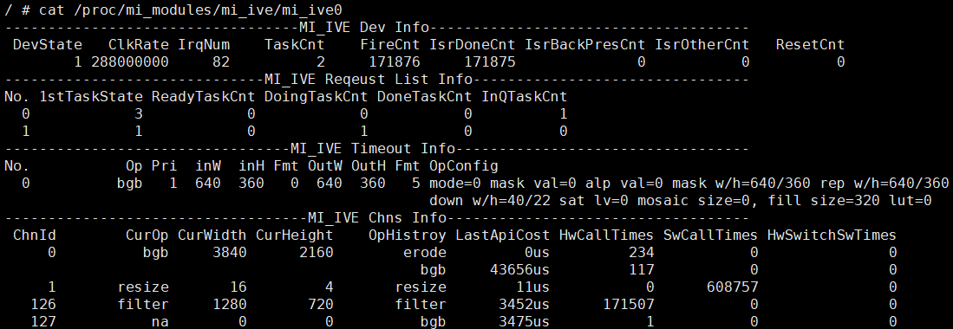Select the HwCallTimes value 171507
Screen dimensions: 953x329
629,304
